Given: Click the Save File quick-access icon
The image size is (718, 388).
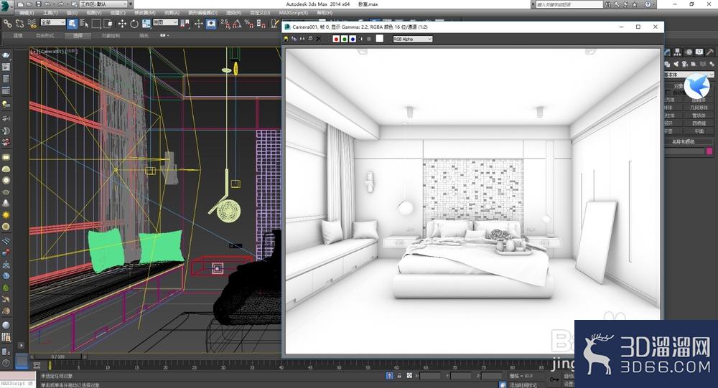Looking at the screenshot, I should pos(39,4).
